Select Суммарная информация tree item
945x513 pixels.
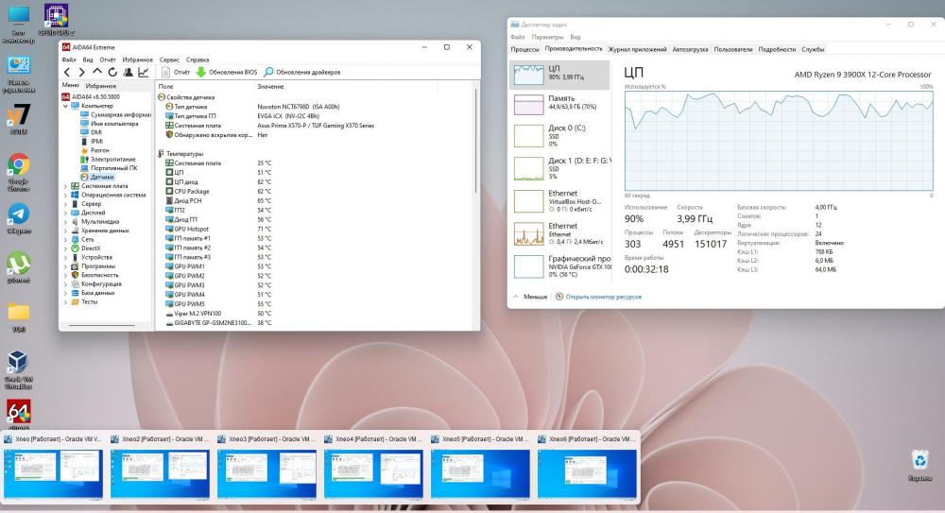(x=121, y=114)
